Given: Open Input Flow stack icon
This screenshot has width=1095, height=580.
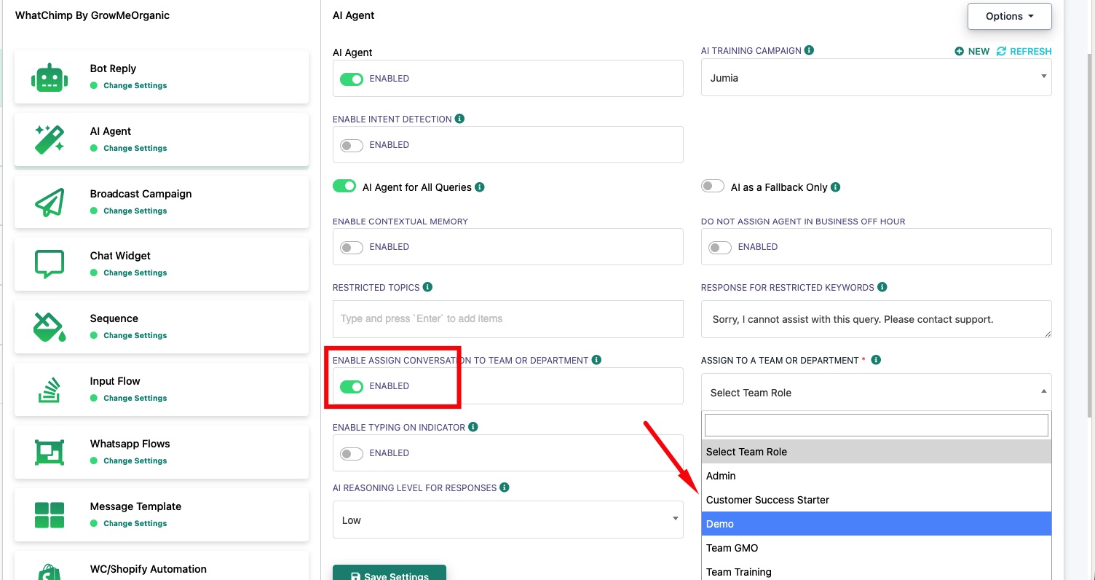Looking at the screenshot, I should (x=50, y=389).
